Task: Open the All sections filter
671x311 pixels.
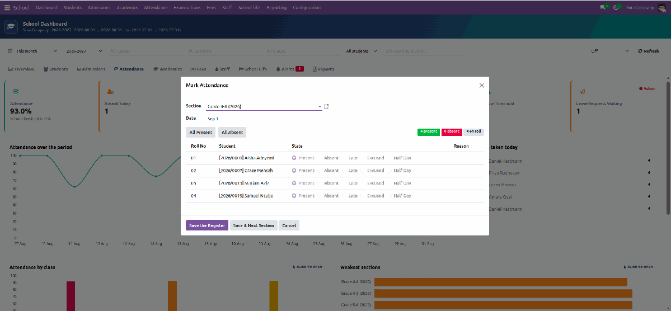Action: pos(225,51)
